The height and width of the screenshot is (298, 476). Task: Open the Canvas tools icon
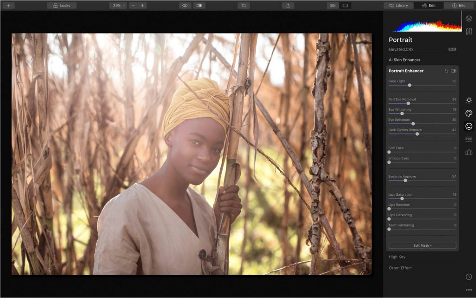click(469, 31)
